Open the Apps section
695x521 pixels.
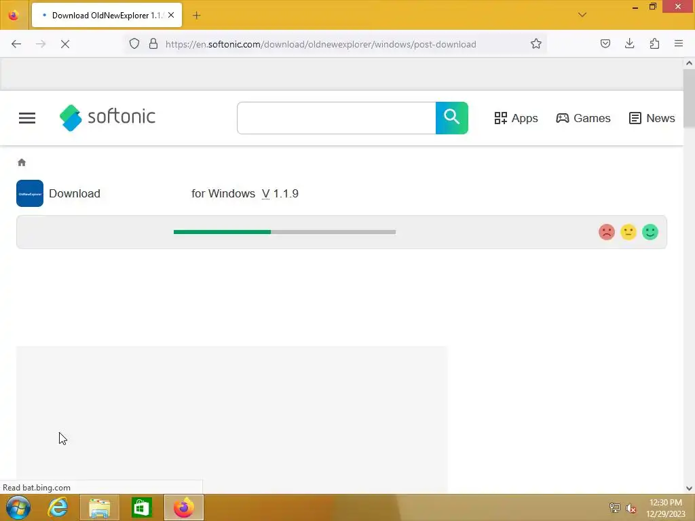[x=516, y=118]
